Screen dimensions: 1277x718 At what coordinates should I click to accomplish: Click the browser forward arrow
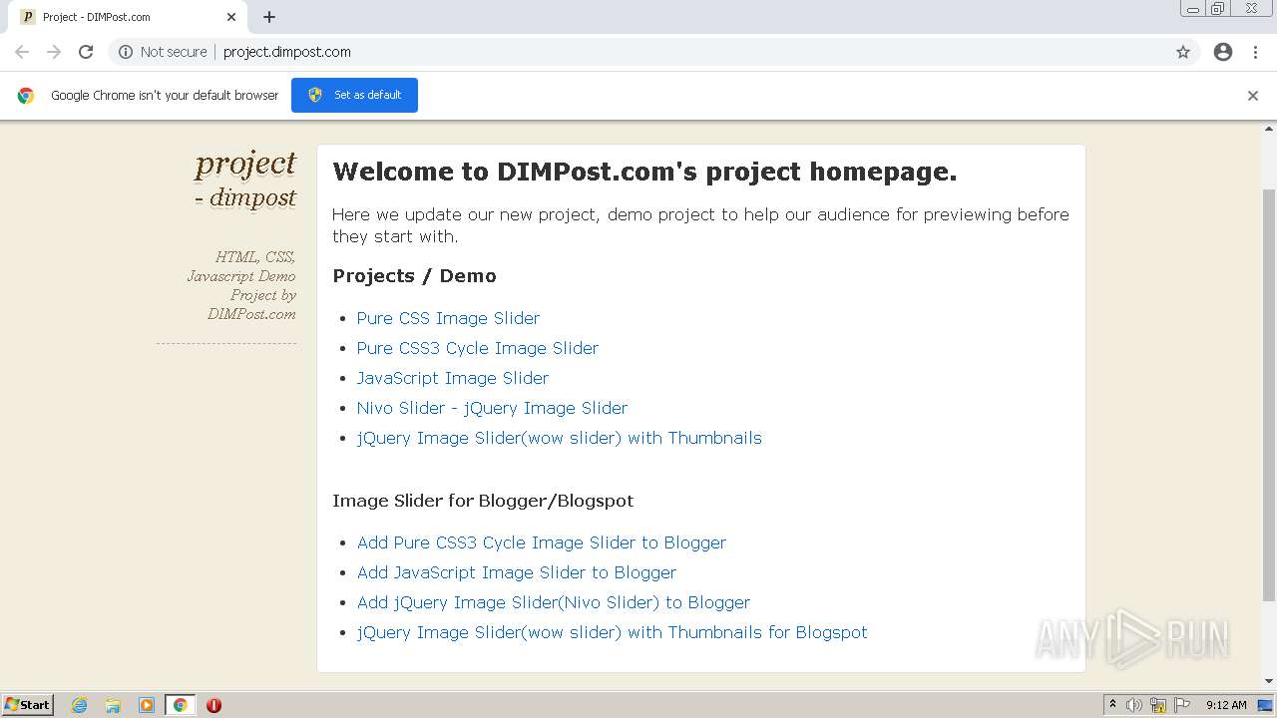click(x=54, y=52)
